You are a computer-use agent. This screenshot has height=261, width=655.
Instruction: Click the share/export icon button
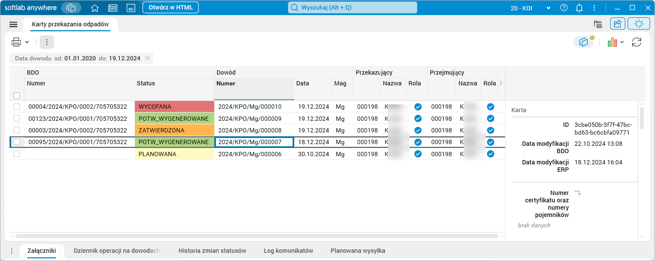(618, 24)
